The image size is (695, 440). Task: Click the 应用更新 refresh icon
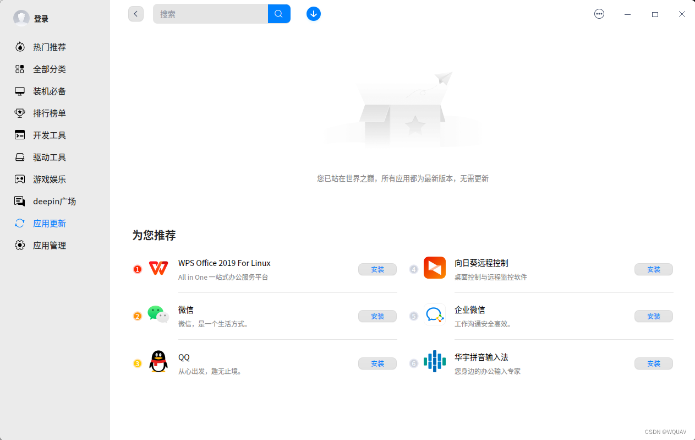tap(20, 223)
